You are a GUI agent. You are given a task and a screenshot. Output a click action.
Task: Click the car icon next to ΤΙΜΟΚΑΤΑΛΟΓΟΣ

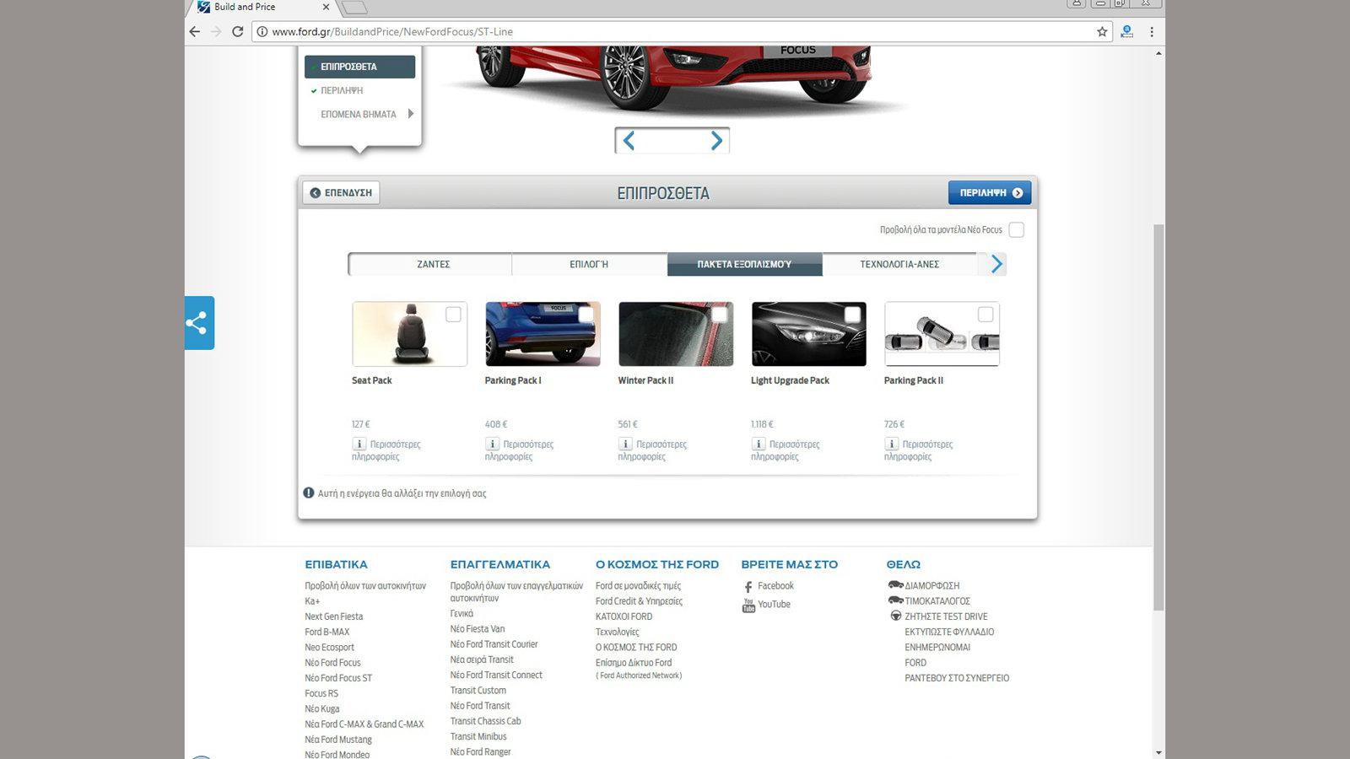(x=895, y=600)
